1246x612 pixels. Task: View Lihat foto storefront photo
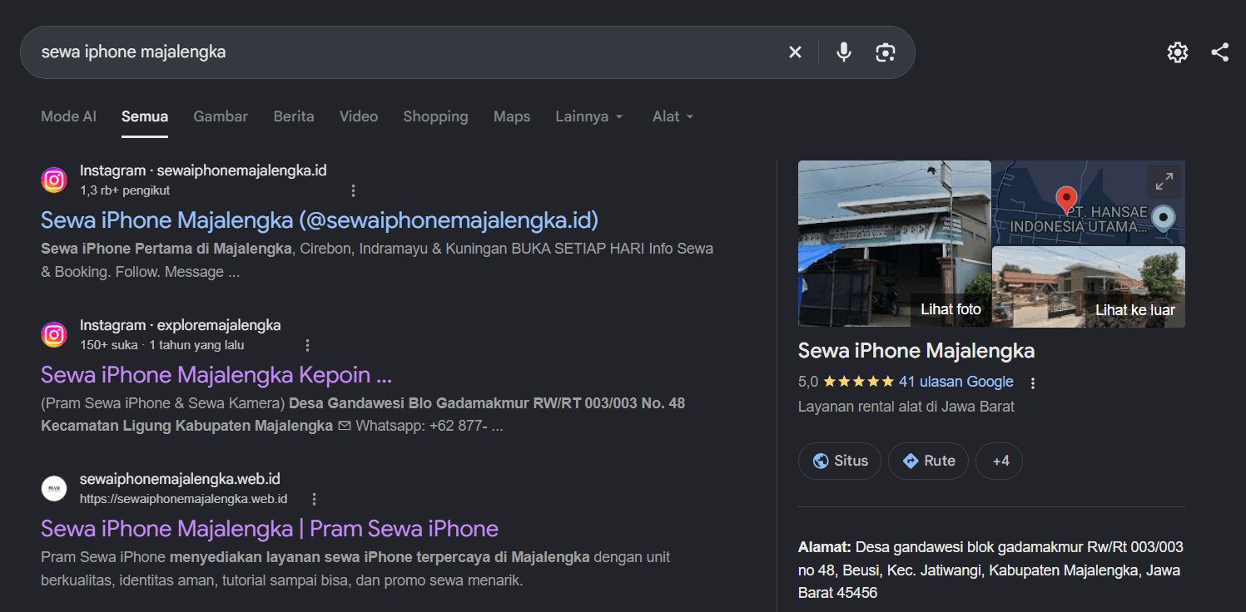894,244
